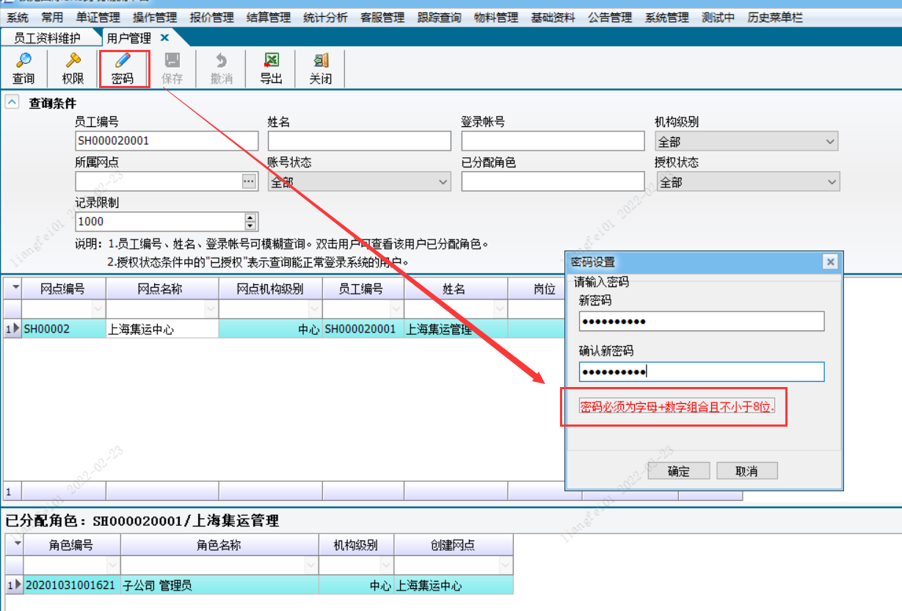Select cell SH00002 in the user grid

tap(64, 329)
